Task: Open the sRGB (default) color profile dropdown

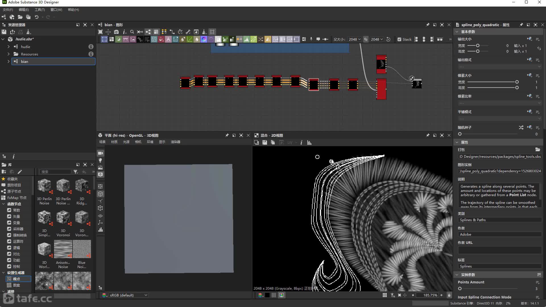Action: coord(128,295)
